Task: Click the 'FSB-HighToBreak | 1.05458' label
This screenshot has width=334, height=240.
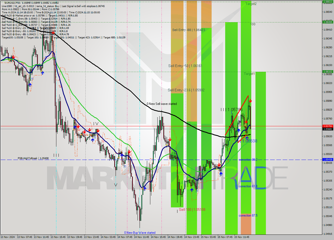Action: coord(33,158)
